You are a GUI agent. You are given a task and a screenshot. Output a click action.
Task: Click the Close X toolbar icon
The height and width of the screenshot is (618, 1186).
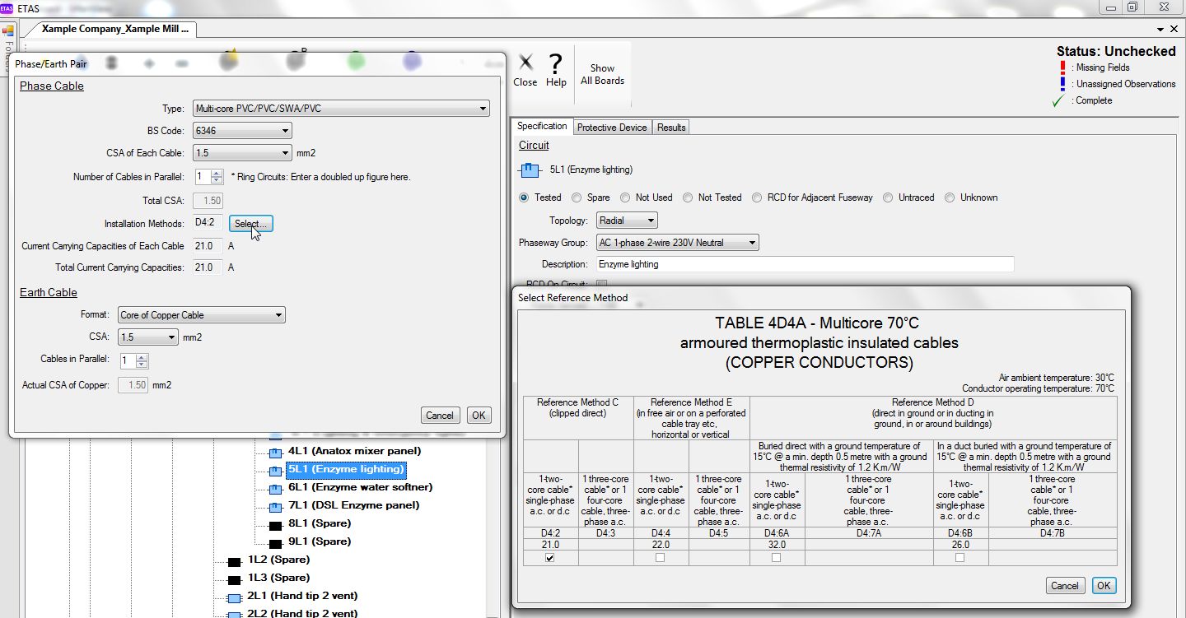[525, 63]
